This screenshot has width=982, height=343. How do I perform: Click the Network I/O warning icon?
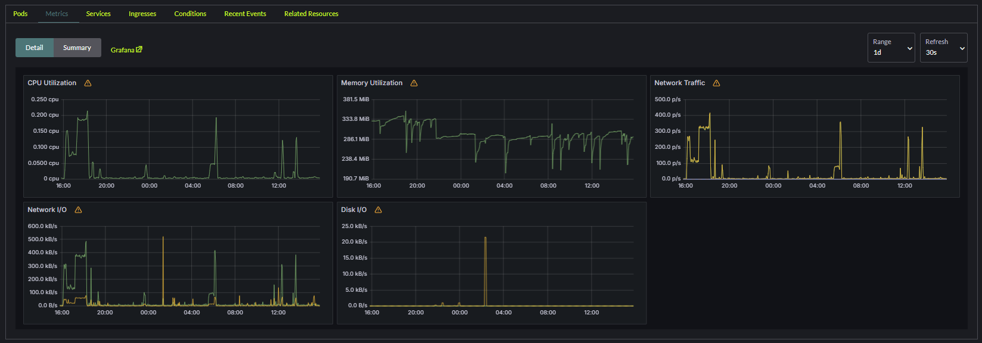pos(78,210)
